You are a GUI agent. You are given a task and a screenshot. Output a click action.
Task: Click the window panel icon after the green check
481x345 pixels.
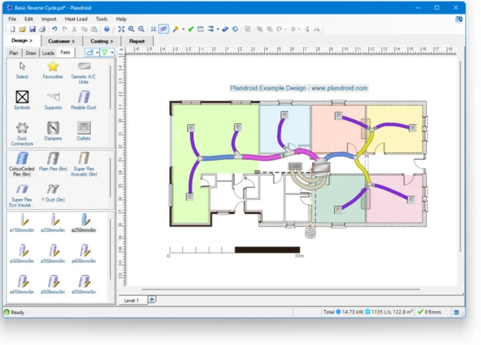200,29
